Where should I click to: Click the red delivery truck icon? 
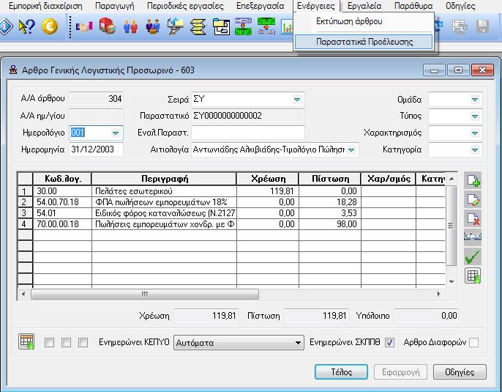pyautogui.click(x=108, y=26)
